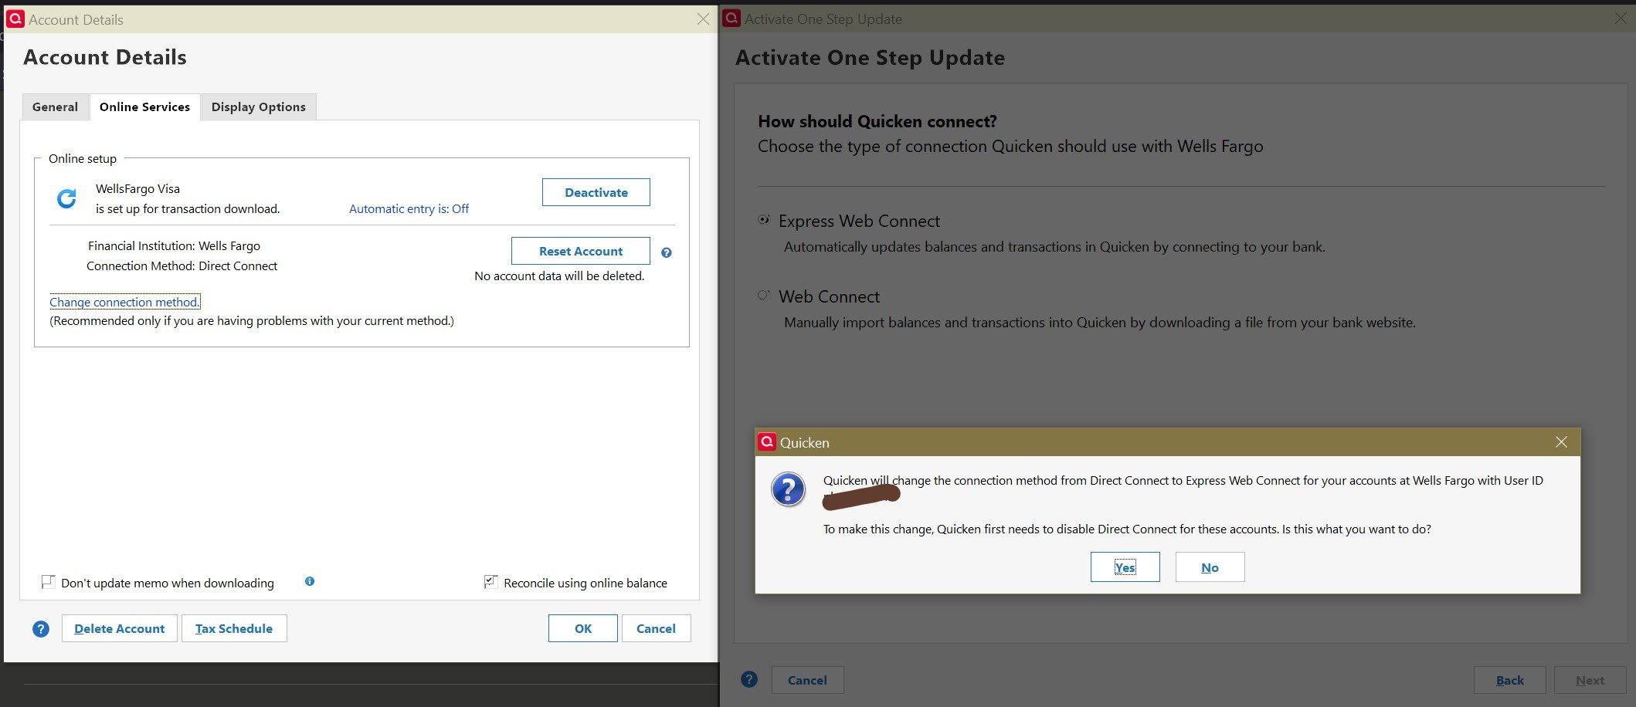Click the Express Web Connect label text
The image size is (1636, 707).
tap(859, 221)
